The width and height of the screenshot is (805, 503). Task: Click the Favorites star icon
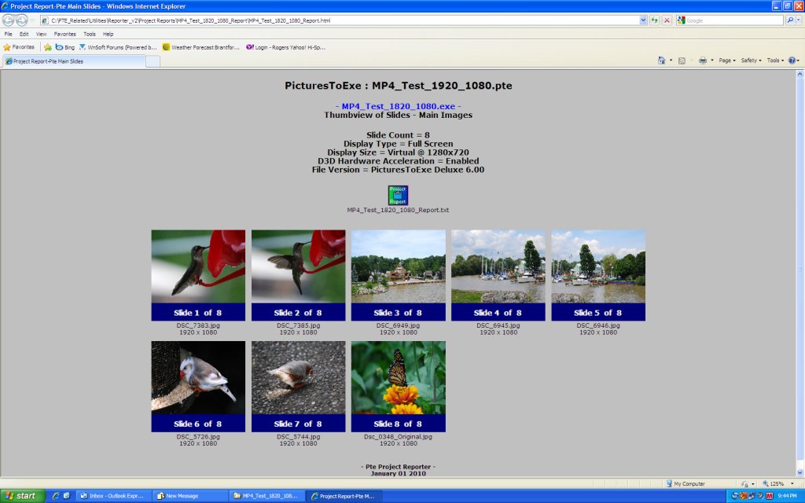coord(7,47)
